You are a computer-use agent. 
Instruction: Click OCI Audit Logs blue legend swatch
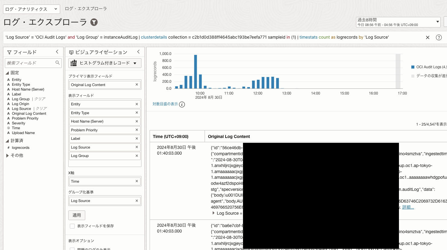point(413,67)
